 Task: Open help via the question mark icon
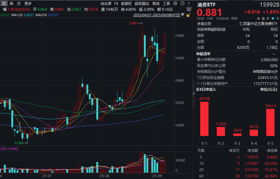click(182, 3)
